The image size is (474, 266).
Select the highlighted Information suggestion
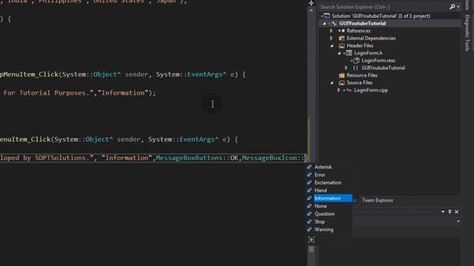click(x=333, y=198)
